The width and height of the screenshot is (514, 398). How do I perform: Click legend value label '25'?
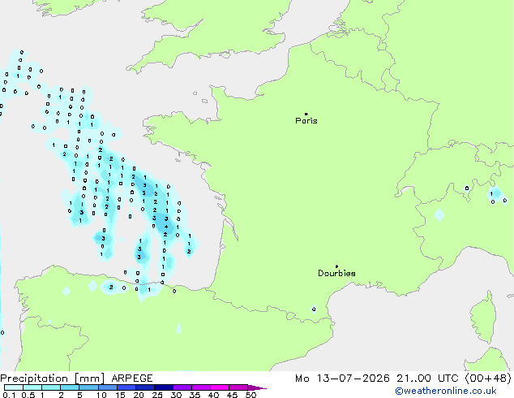[157, 395]
